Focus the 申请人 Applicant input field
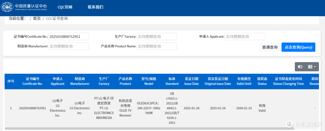325x131 pixels. point(245,36)
